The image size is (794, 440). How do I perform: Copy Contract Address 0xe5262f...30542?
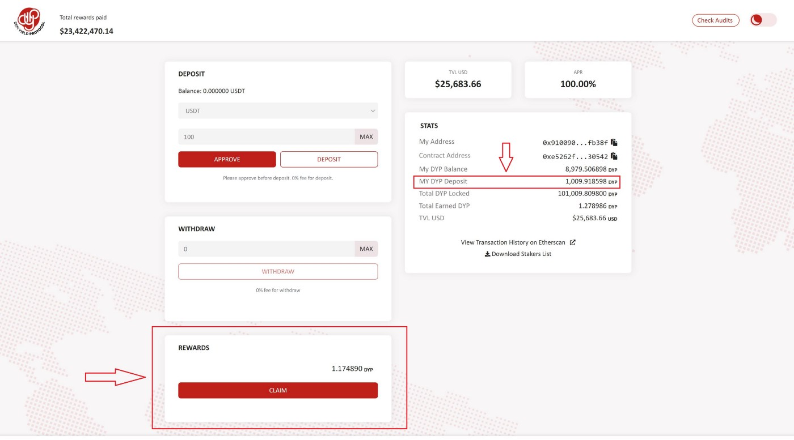click(x=614, y=156)
